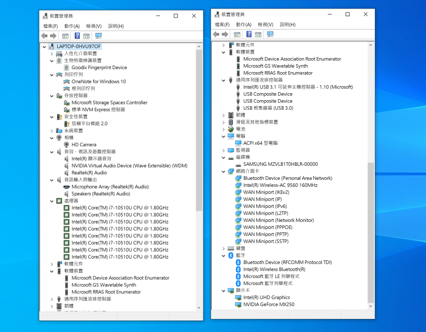The image size is (426, 332).
Task: Collapse the 列印佇列 category
Action: 52,75
